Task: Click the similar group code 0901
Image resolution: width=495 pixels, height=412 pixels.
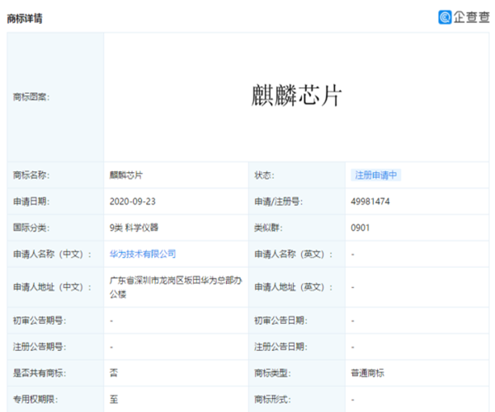Action: (360, 227)
